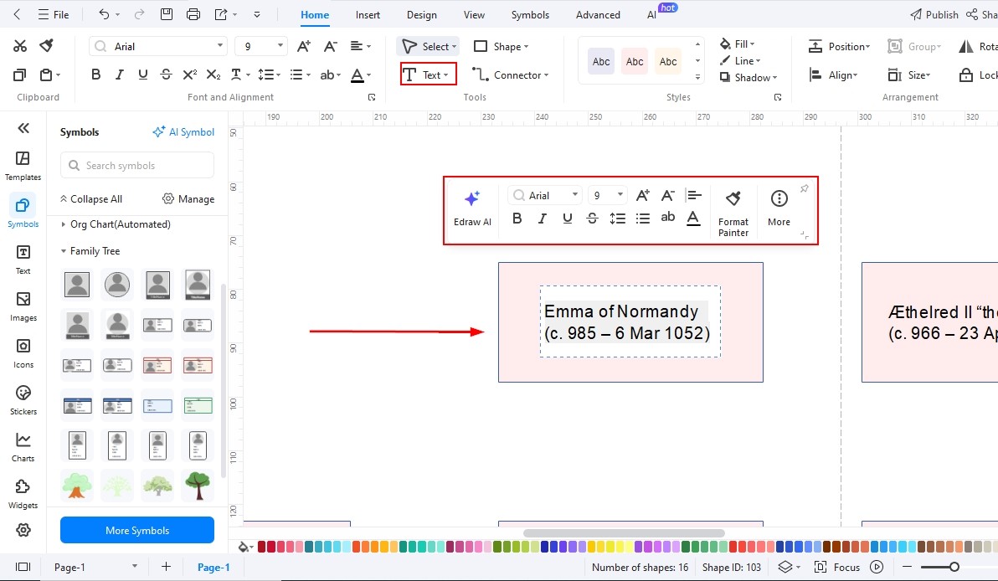Viewport: 998px width, 581px height.
Task: Toggle italic formatting on the ribbon
Action: click(x=119, y=74)
